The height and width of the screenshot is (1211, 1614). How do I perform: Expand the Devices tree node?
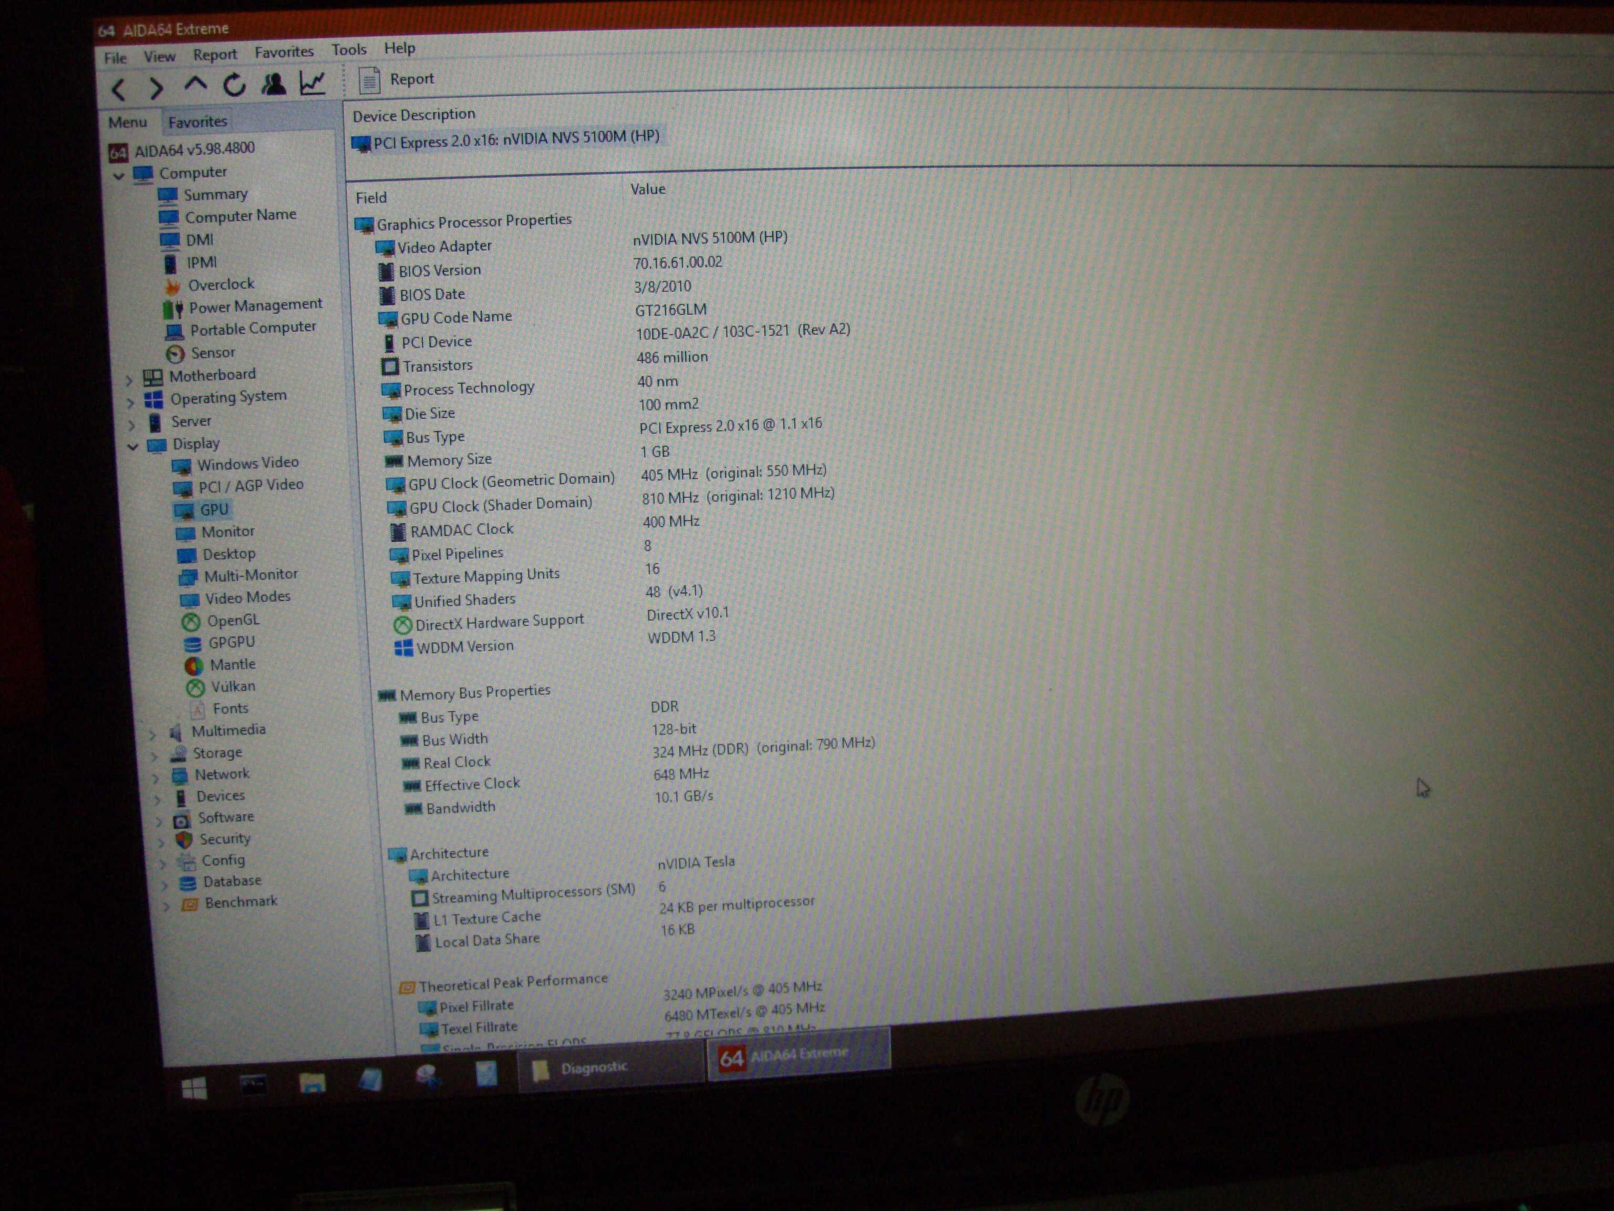157,800
